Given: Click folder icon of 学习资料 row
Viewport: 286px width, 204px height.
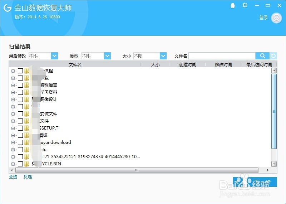Looking at the screenshot, I should click(x=26, y=92).
